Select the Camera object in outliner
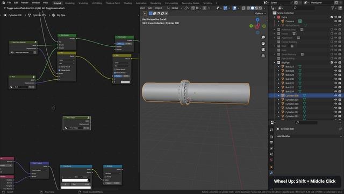The height and width of the screenshot is (194, 344). click(x=290, y=21)
